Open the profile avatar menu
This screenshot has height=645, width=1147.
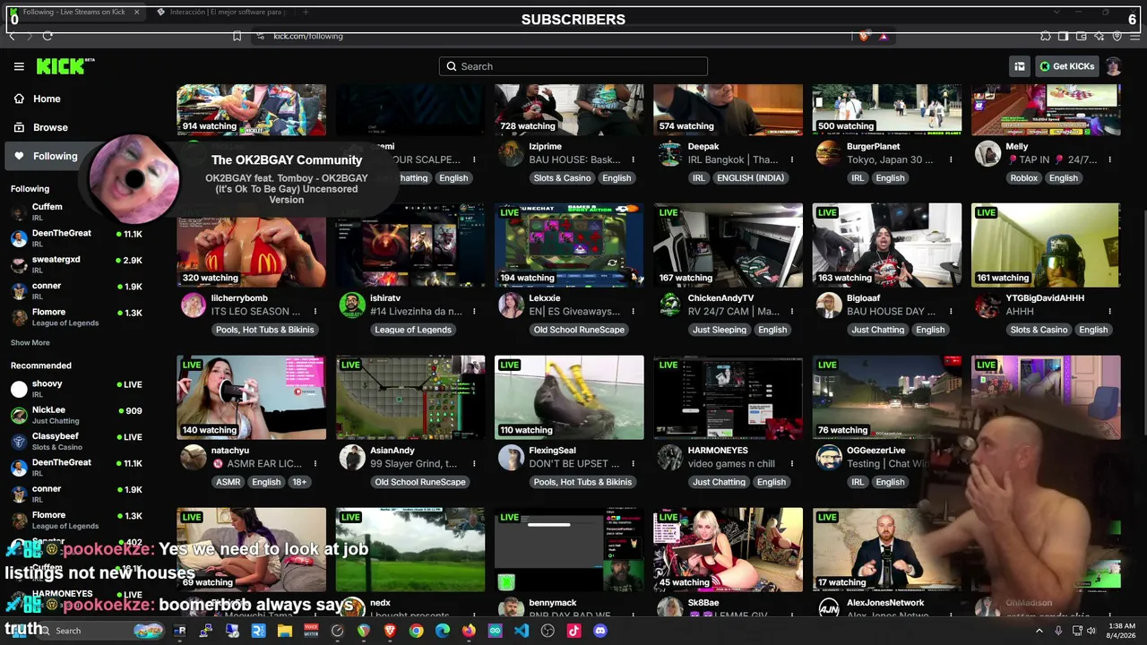[1113, 66]
